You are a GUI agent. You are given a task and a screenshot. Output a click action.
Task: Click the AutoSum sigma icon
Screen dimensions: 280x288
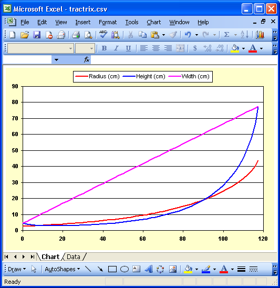[226, 35]
